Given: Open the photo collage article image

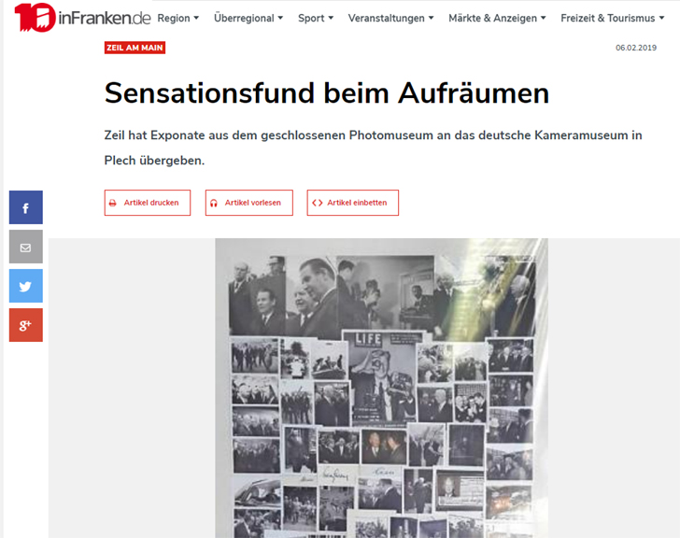Looking at the screenshot, I should point(382,388).
